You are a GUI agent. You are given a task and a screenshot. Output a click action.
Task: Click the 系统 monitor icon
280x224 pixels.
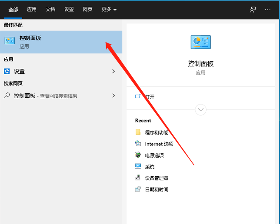138,166
